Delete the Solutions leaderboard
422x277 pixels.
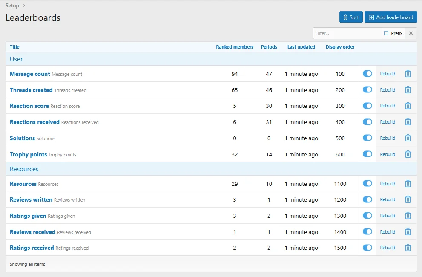tap(408, 138)
